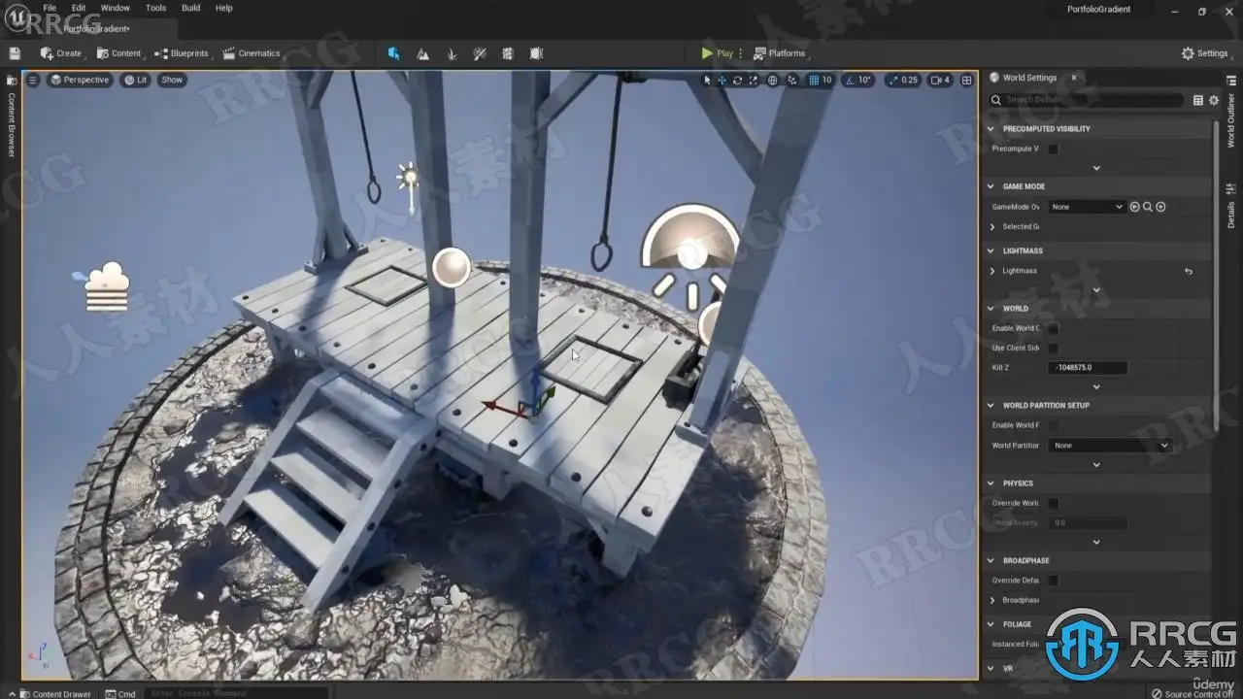This screenshot has width=1243, height=699.
Task: Switch to Foliage mode icon
Action: point(452,53)
